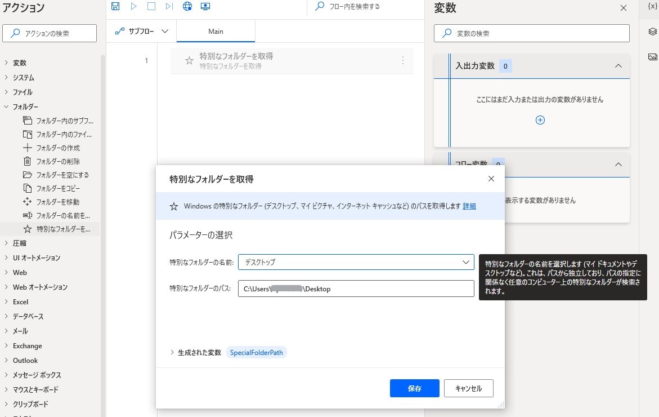Viewport: 659px width, 417px height.
Task: Click the Stop flow square icon
Action: point(151,6)
